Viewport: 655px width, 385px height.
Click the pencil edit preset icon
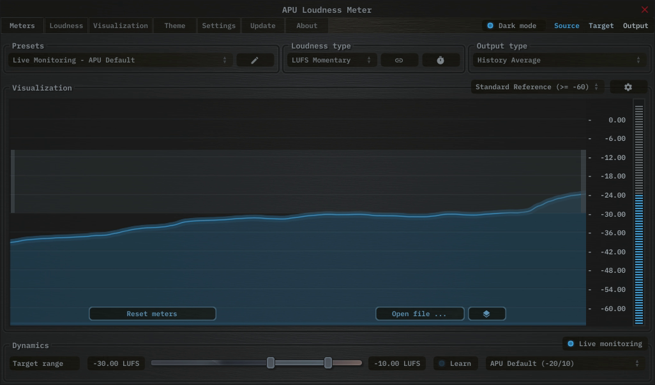point(255,60)
